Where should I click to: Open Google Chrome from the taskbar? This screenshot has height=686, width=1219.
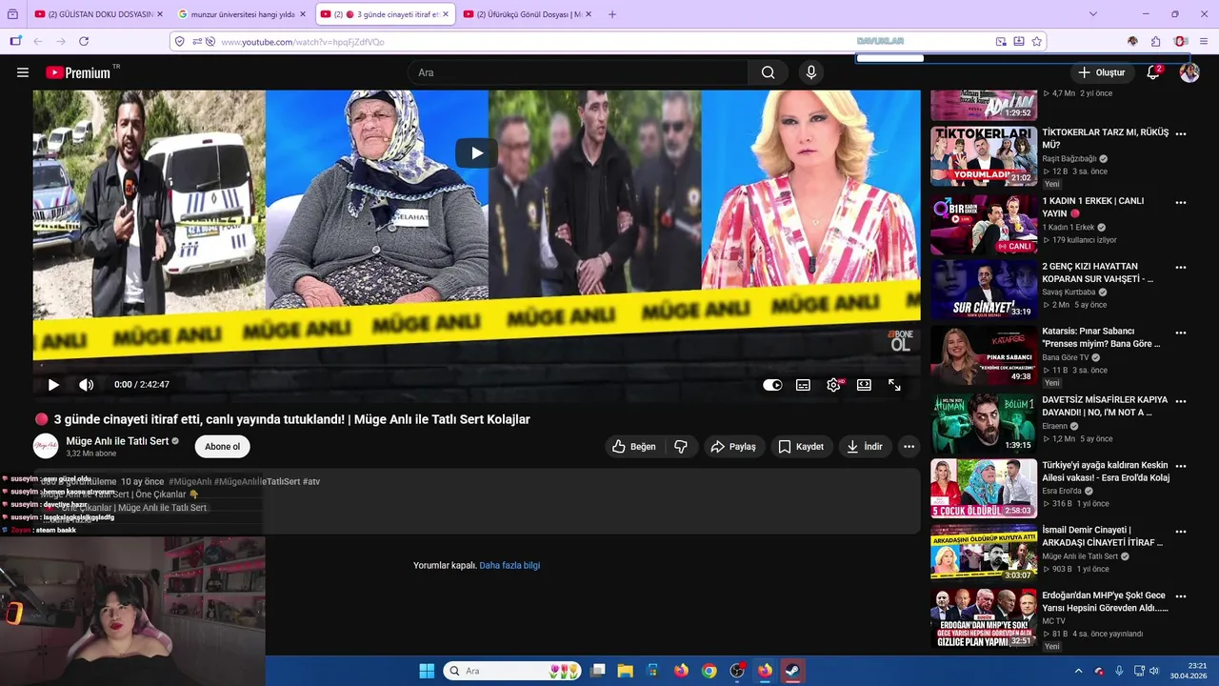[709, 671]
